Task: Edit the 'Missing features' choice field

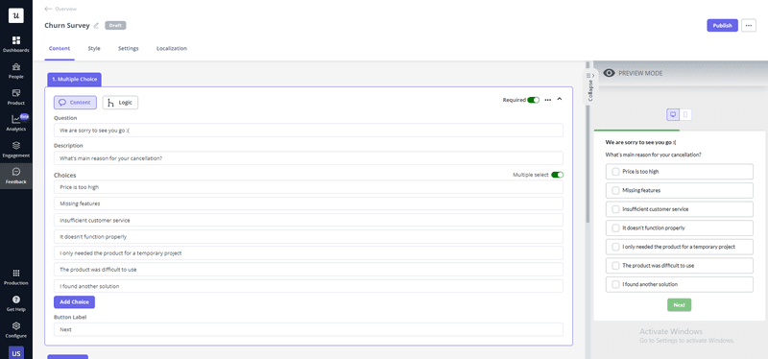Action: (x=308, y=203)
